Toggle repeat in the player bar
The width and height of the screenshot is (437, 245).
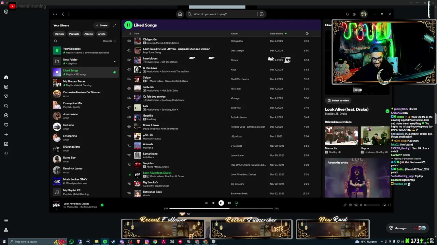click(x=236, y=203)
